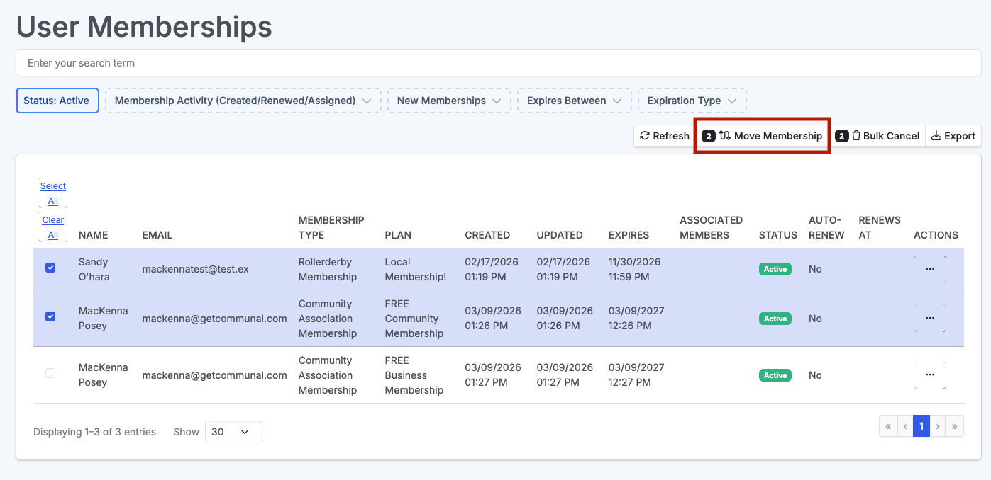Click the Status: Active filter chip
The height and width of the screenshot is (480, 991).
tap(57, 101)
